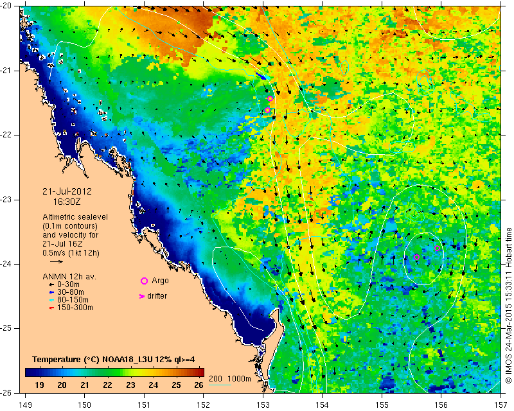Select the Argo marker near 156°E inside the eddy

tap(437, 248)
